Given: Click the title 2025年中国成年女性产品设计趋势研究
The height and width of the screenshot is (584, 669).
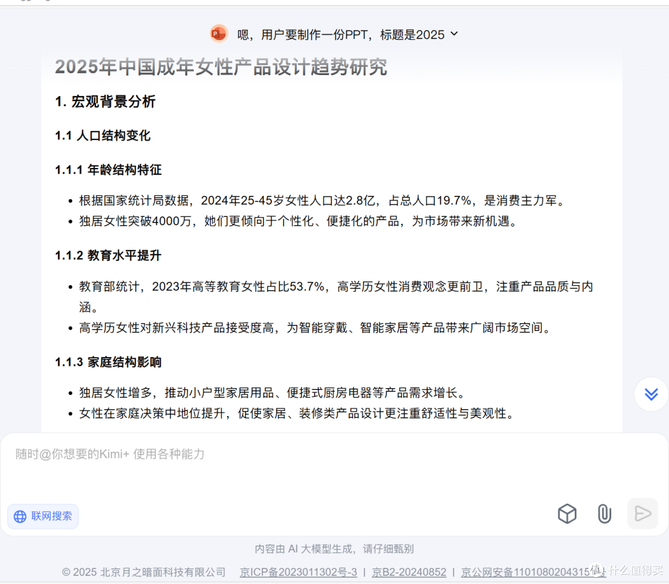Looking at the screenshot, I should pos(221,67).
